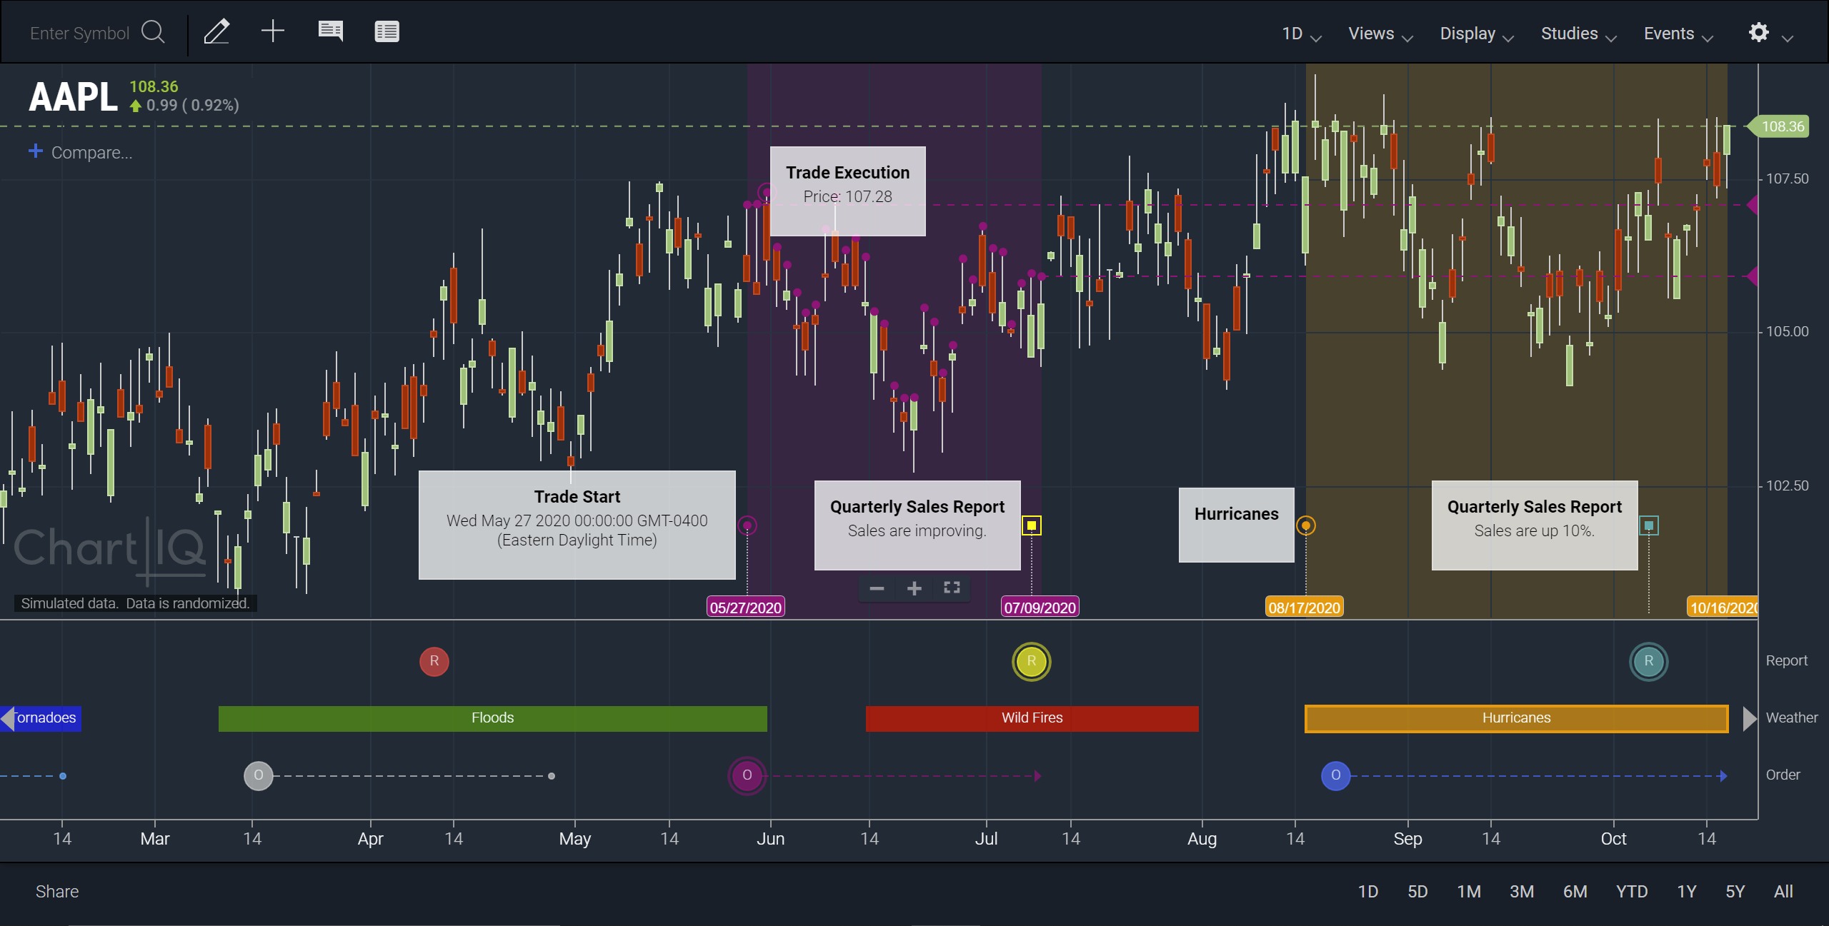Select the 1Y range
The width and height of the screenshot is (1829, 926).
coord(1687,891)
